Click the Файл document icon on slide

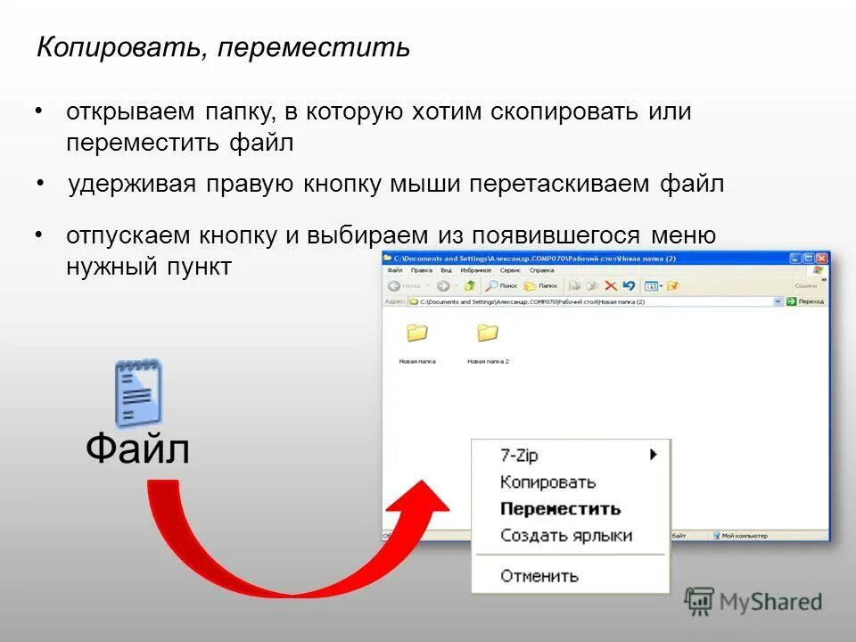click(x=138, y=392)
